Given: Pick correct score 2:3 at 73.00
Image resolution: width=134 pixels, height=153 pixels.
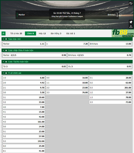Looking at the screenshot, I should point(110,102).
